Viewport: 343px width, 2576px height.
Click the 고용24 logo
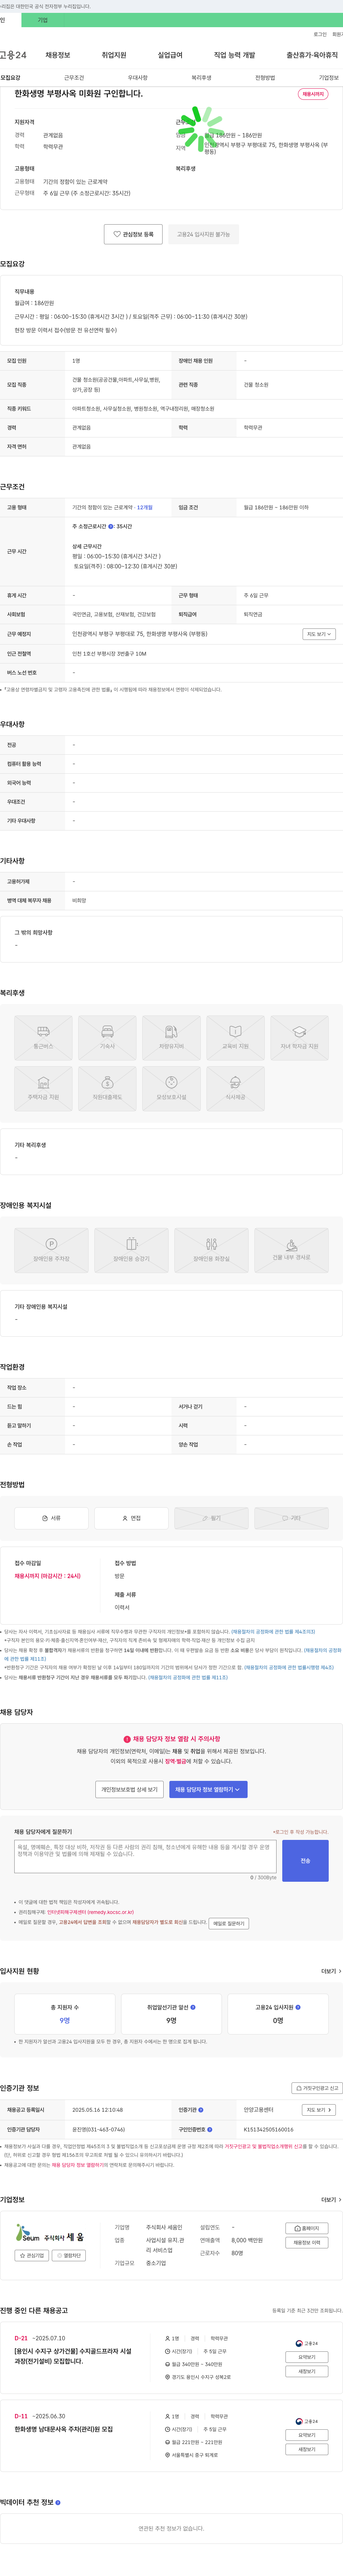click(13, 55)
